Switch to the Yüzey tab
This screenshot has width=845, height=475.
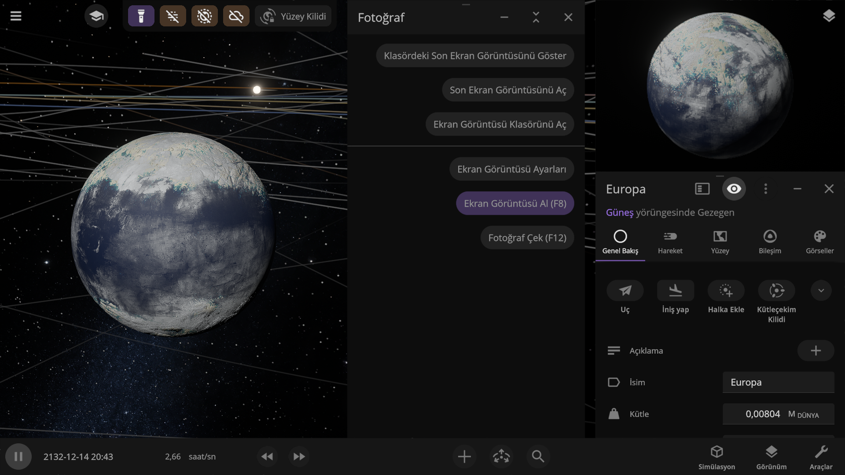tap(720, 242)
